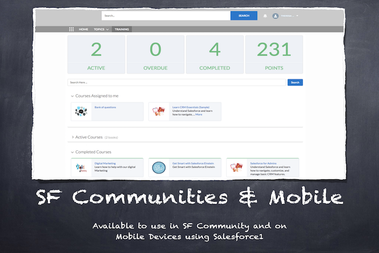Select the Training tab
The image size is (379, 253).
click(x=122, y=29)
